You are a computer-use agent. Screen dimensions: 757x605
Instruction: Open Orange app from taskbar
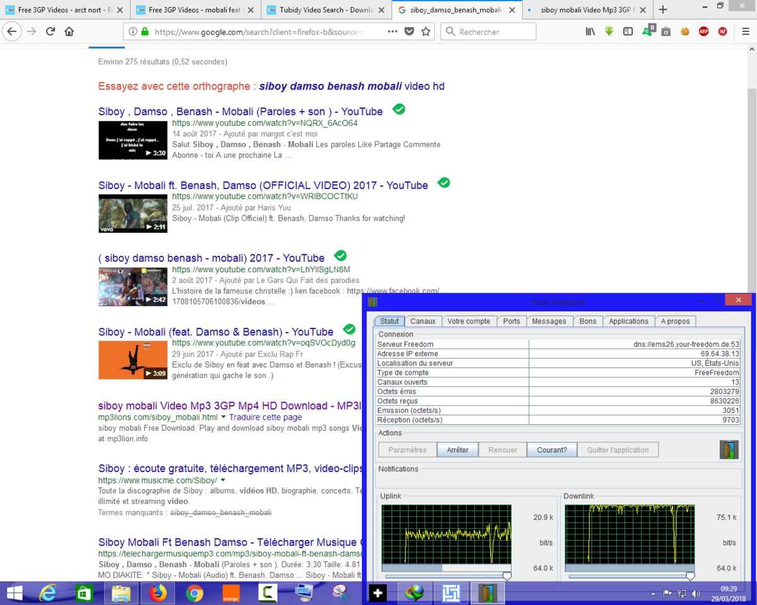point(231,592)
